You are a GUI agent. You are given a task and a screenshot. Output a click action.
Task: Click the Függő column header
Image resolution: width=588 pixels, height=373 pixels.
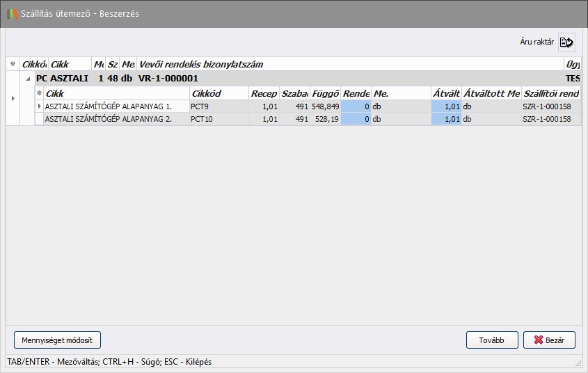[x=326, y=93]
